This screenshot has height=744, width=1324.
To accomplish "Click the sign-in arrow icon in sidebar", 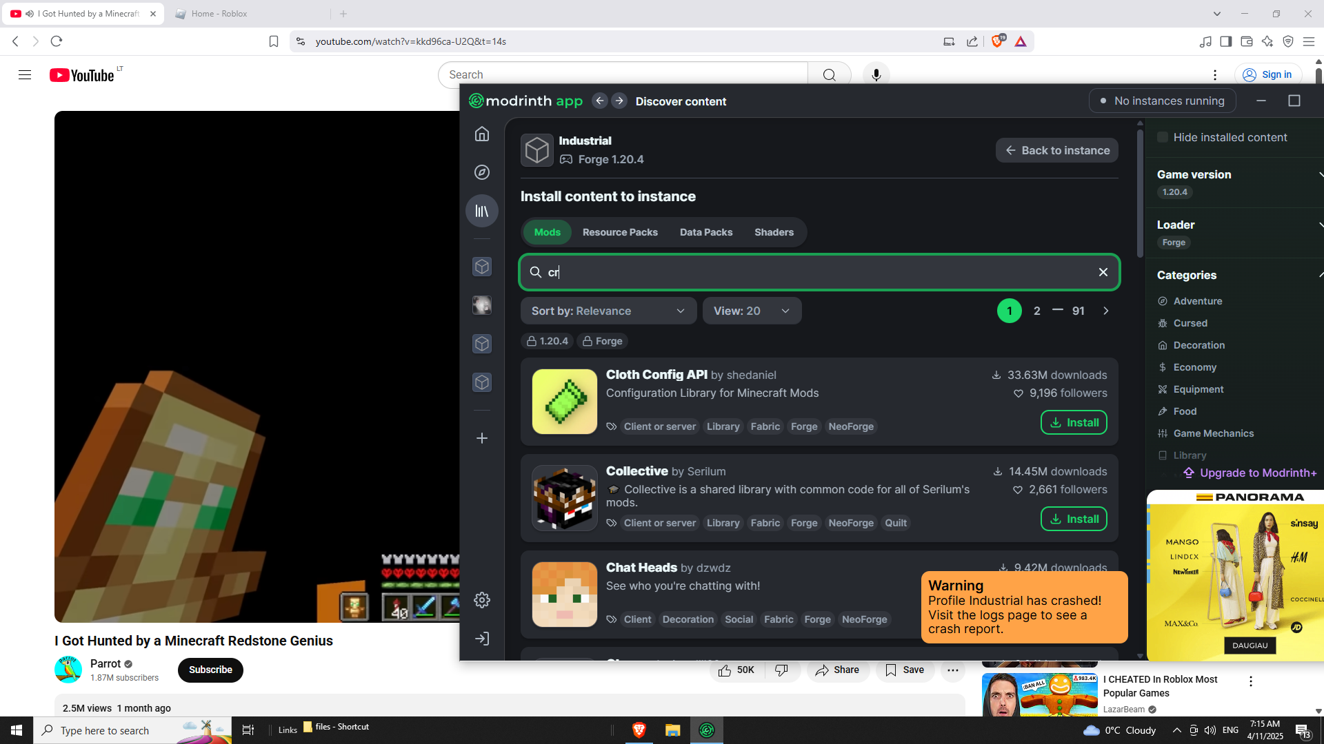I will click(482, 639).
